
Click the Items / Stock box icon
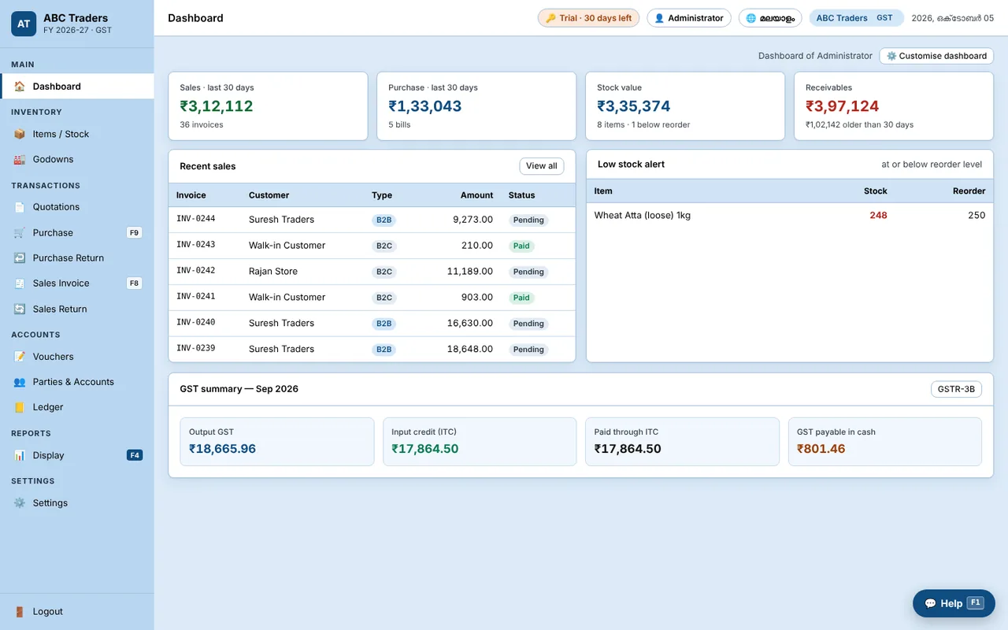click(x=20, y=134)
